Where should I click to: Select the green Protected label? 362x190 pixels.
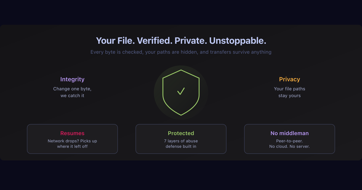tap(181, 133)
